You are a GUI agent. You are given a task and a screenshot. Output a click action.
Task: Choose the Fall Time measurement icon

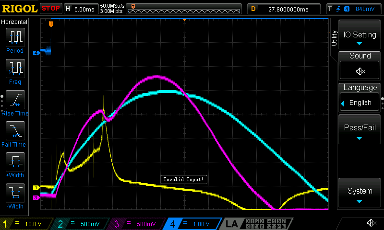coord(14,131)
